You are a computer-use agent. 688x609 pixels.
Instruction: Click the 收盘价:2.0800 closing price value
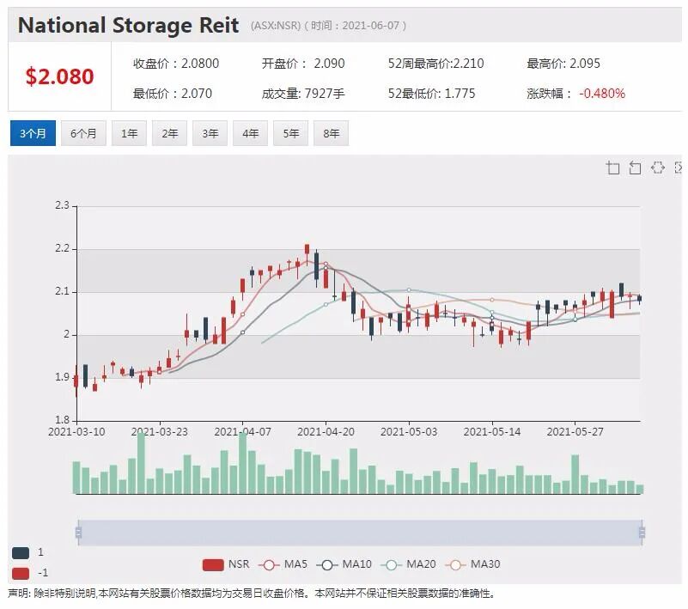pos(176,64)
